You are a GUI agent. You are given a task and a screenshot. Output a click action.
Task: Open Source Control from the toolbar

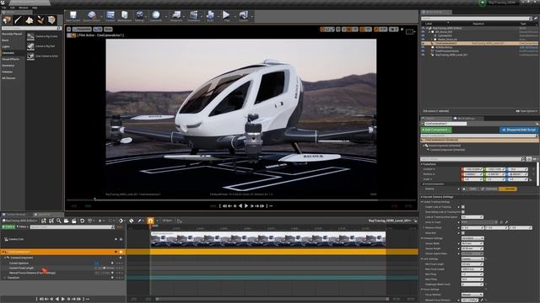tap(91, 16)
